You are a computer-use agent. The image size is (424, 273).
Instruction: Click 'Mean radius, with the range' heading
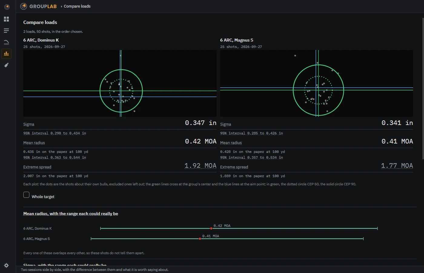coord(71,214)
